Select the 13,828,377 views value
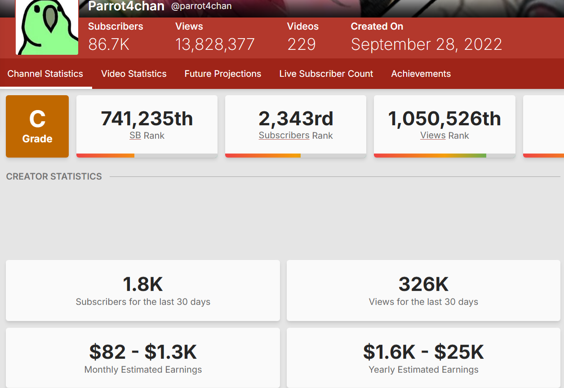This screenshot has height=388, width=564. [x=215, y=44]
